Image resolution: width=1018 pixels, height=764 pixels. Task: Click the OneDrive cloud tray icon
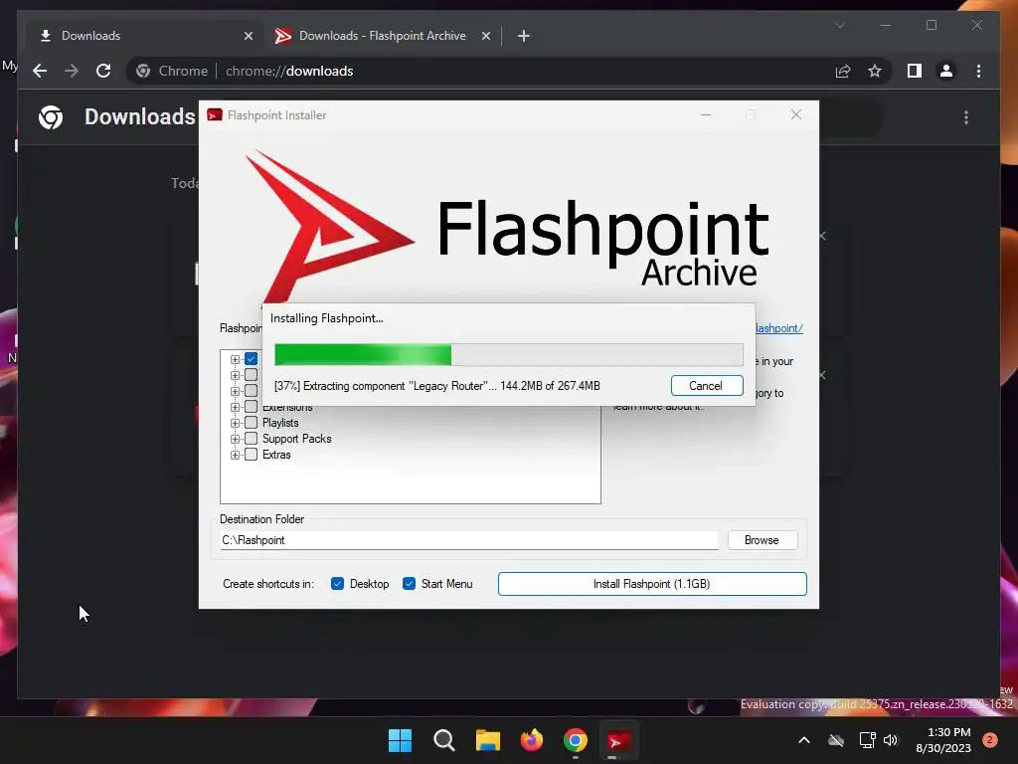click(x=836, y=740)
